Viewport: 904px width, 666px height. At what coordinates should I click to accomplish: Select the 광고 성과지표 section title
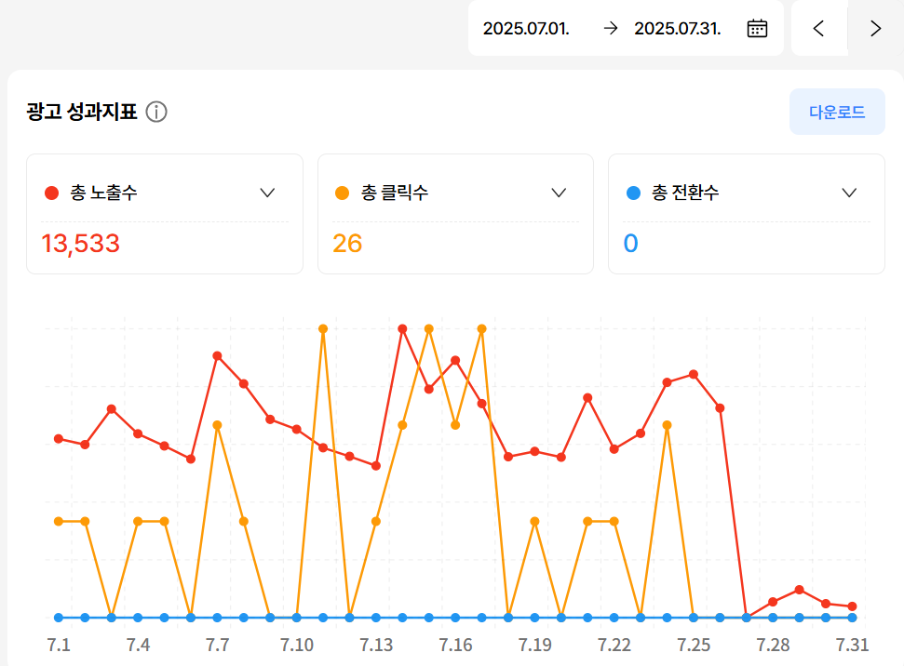point(82,112)
